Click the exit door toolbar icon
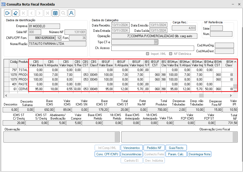 tap(8, 13)
